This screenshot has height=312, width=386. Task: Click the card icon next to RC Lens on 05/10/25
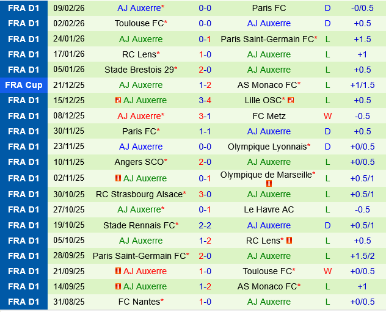[x=289, y=241]
